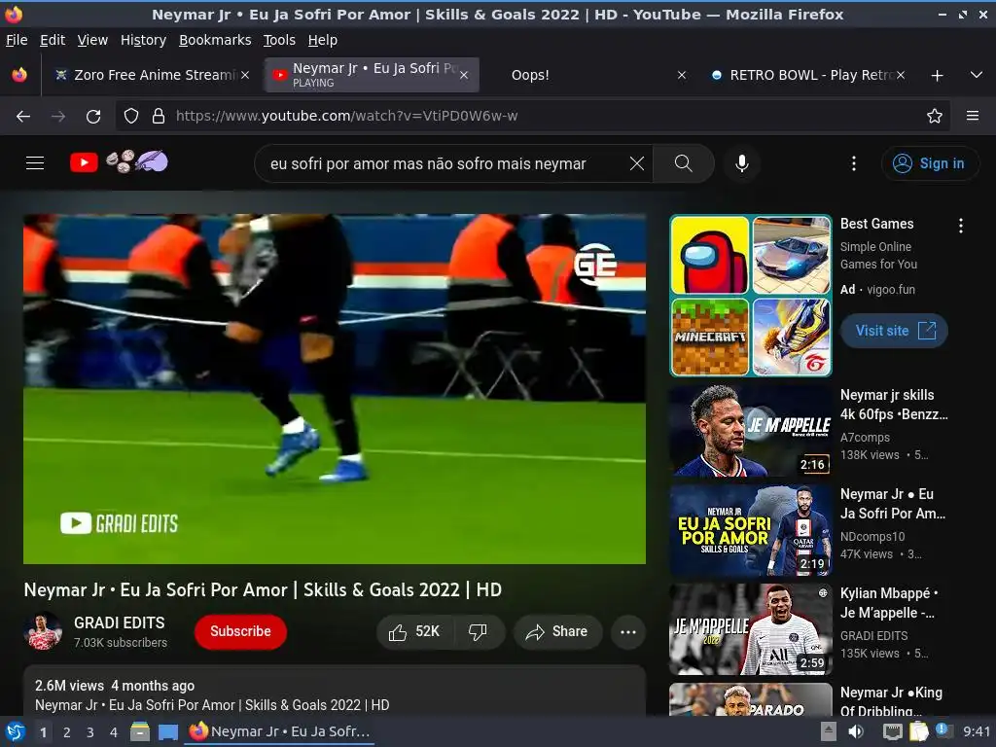
Task: Open Firefox View pinned icon
Action: [19, 75]
